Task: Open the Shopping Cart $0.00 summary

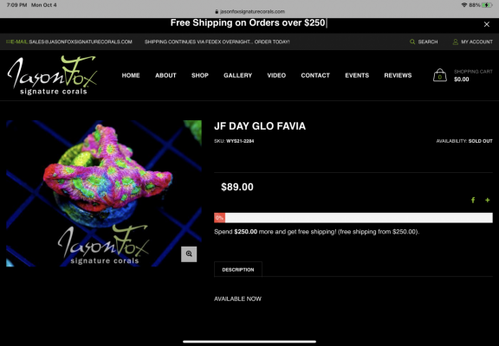Action: point(473,75)
